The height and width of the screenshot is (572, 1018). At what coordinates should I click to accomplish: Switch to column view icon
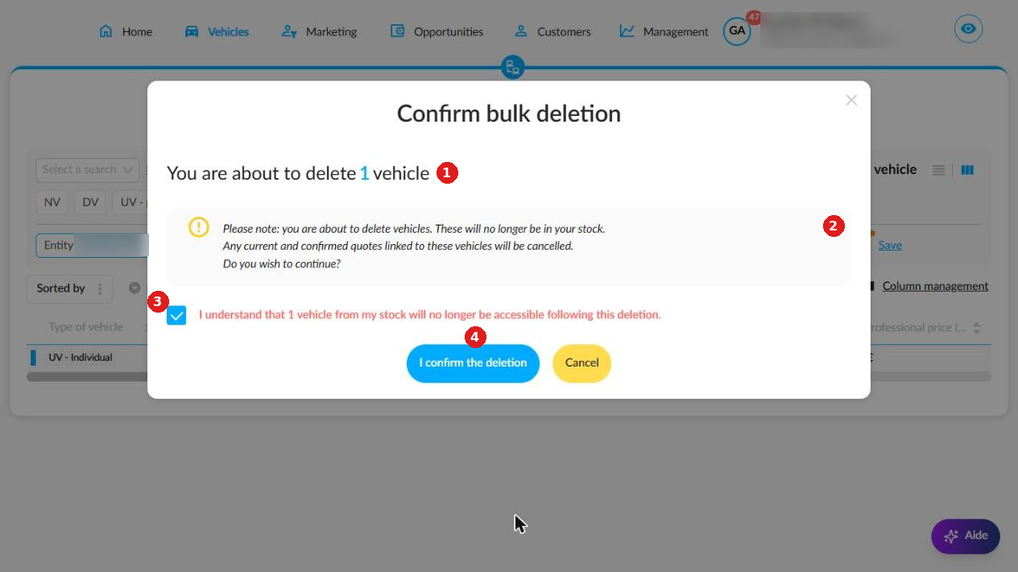point(967,170)
